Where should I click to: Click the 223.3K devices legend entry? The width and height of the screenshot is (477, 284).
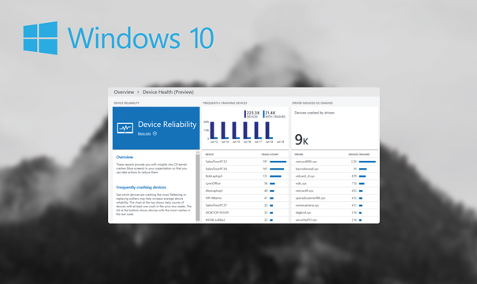(x=252, y=114)
